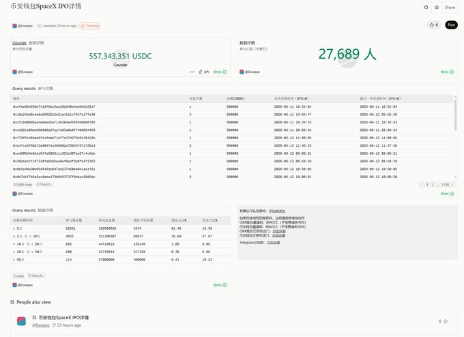Click the API button in the USDC counter panel
Screen dimensions: 464x337
pyautogui.click(x=204, y=72)
